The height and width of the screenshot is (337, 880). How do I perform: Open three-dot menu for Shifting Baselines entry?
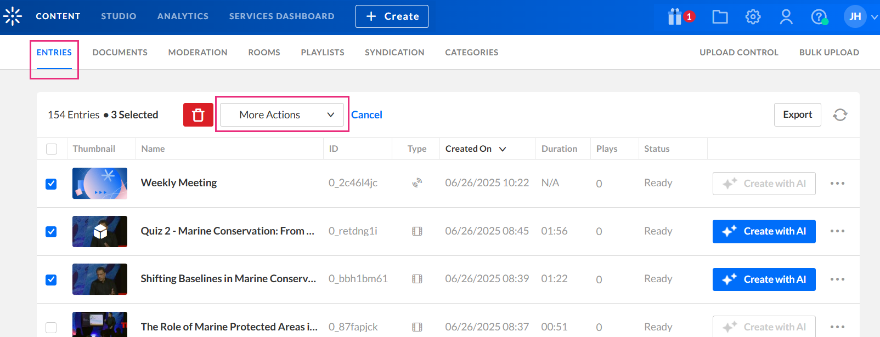(x=837, y=279)
